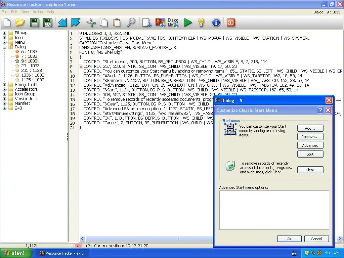
Task: Click the Dialog Menu insert icon
Action: (173, 23)
